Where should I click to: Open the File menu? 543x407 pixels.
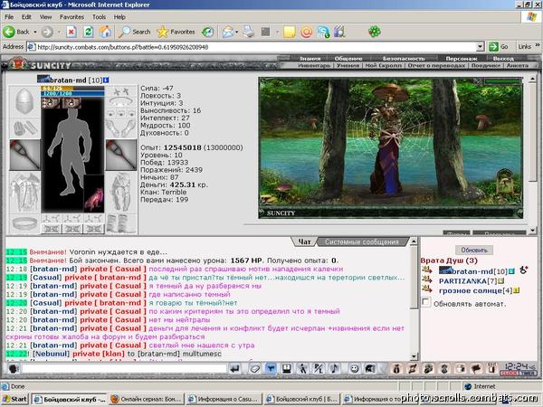(x=9, y=17)
